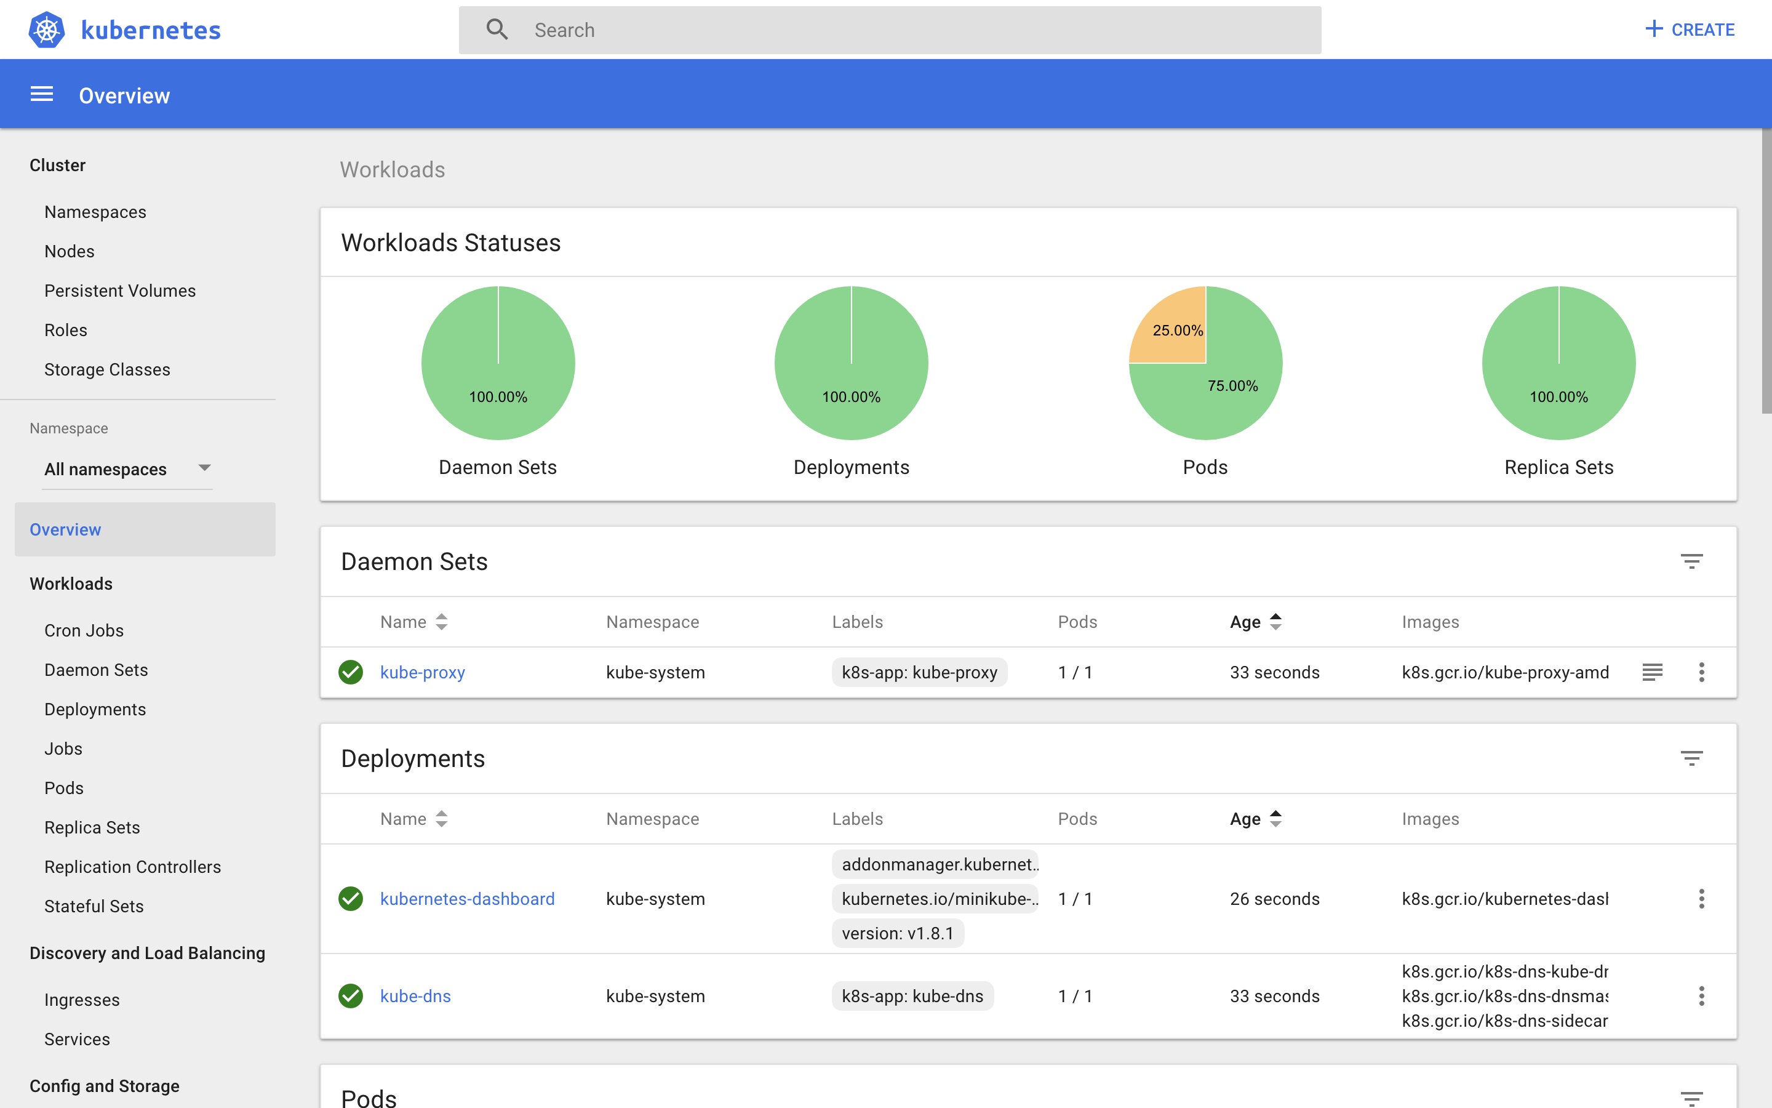Open kube-dns row actions menu
This screenshot has width=1772, height=1108.
coord(1701,996)
